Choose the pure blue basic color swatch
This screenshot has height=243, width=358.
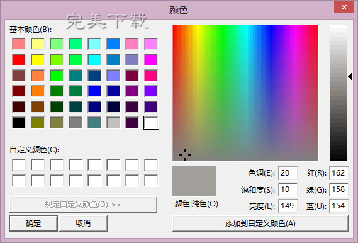(94, 91)
